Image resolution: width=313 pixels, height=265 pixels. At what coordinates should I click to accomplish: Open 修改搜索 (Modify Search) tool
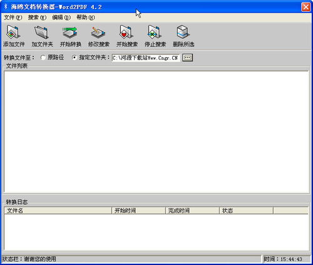[x=98, y=36]
